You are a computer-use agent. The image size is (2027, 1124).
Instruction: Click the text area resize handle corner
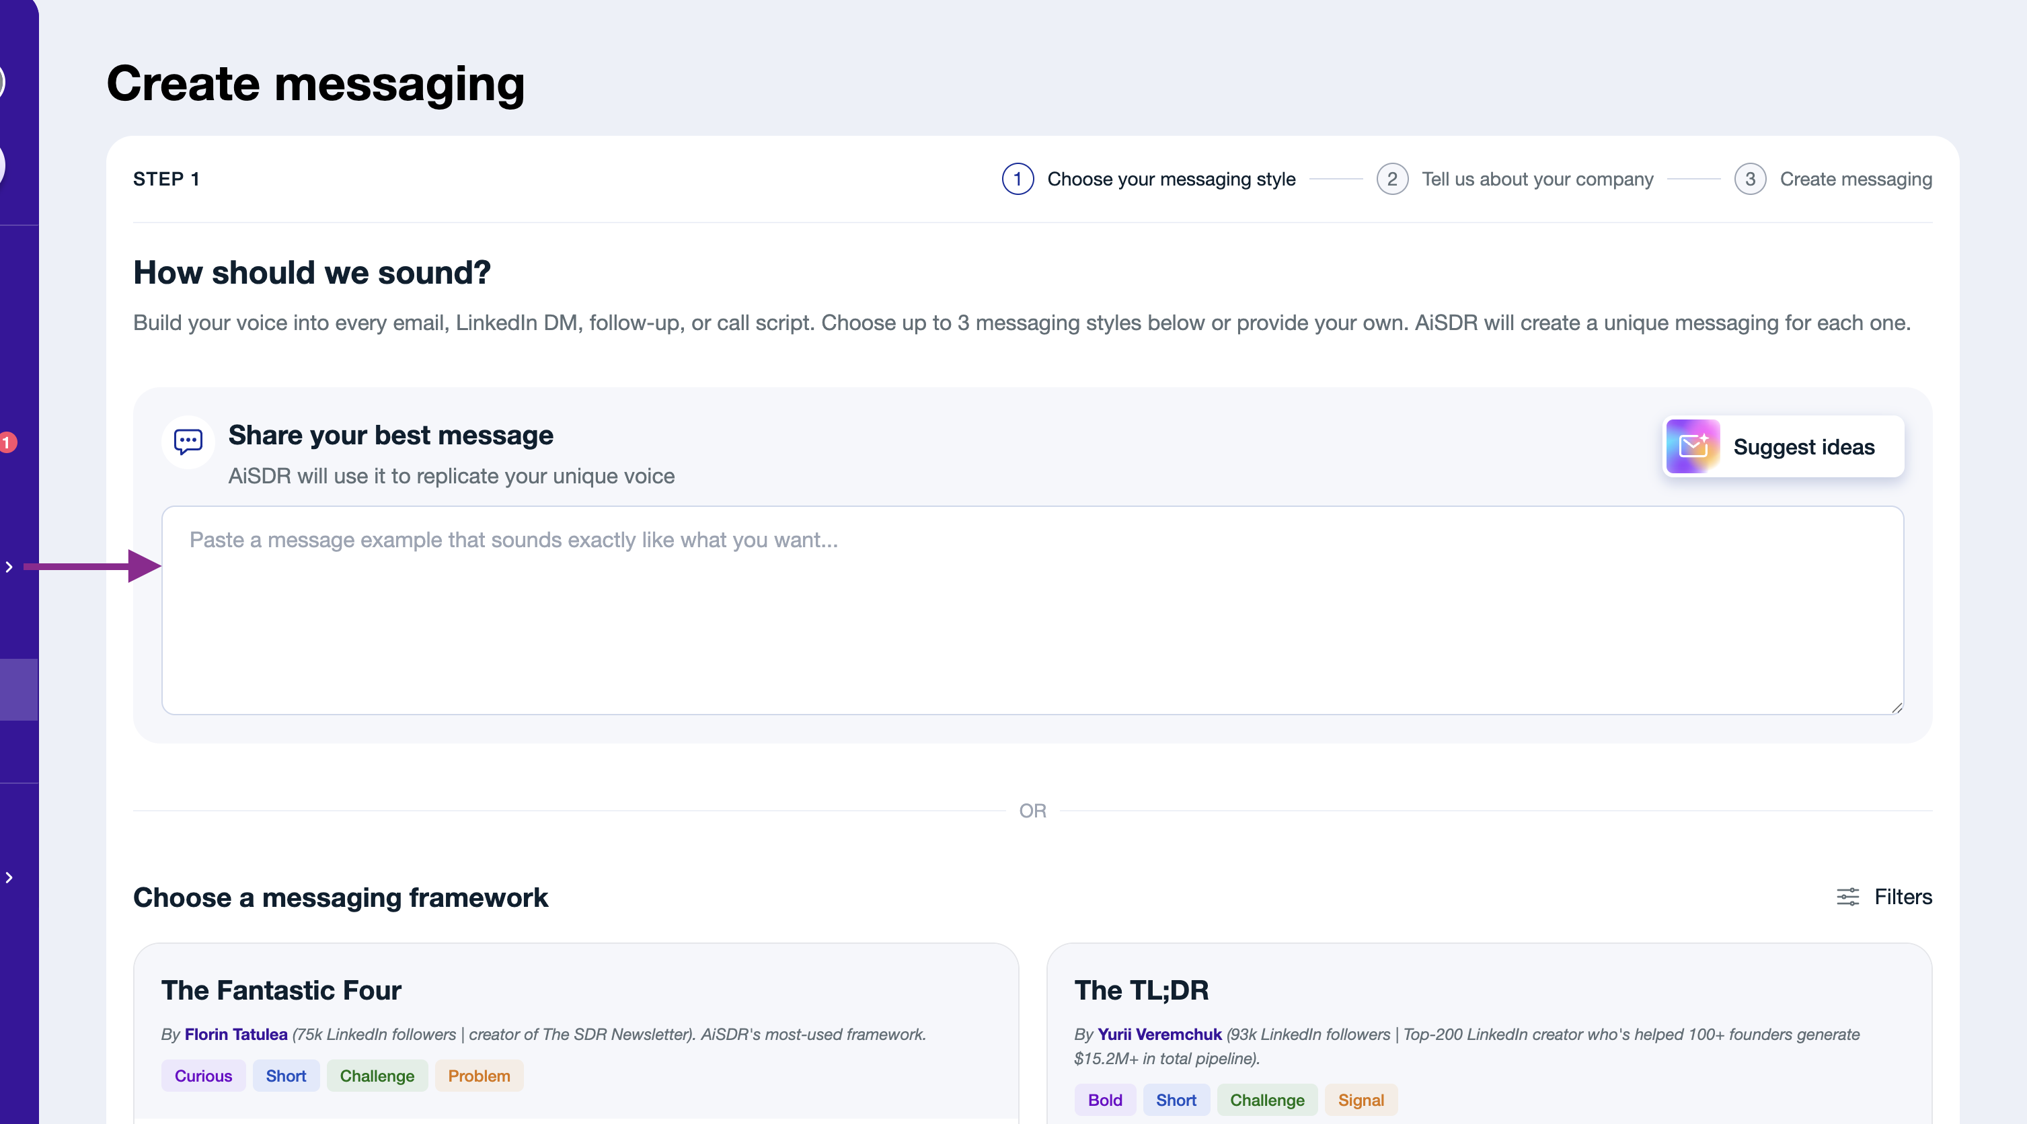click(x=1897, y=707)
